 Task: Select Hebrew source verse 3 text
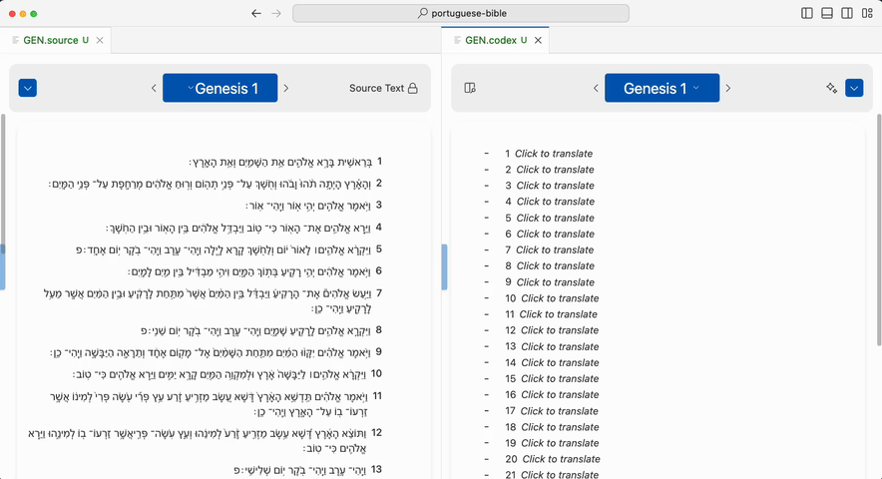point(309,206)
